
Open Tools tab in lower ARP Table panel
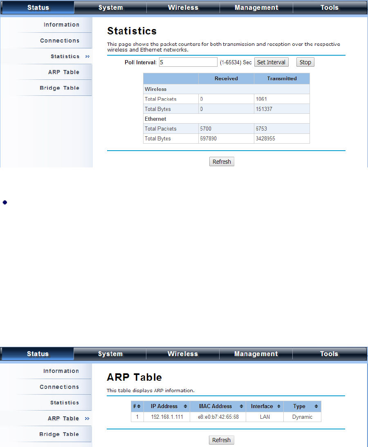(329, 354)
